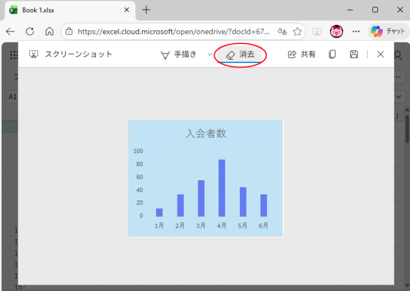Close the Book 1.xlsx tab
410x291 pixels.
click(x=127, y=10)
